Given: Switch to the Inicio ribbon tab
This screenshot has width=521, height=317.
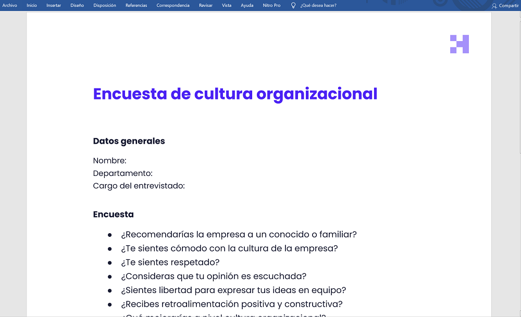Looking at the screenshot, I should click(x=32, y=5).
